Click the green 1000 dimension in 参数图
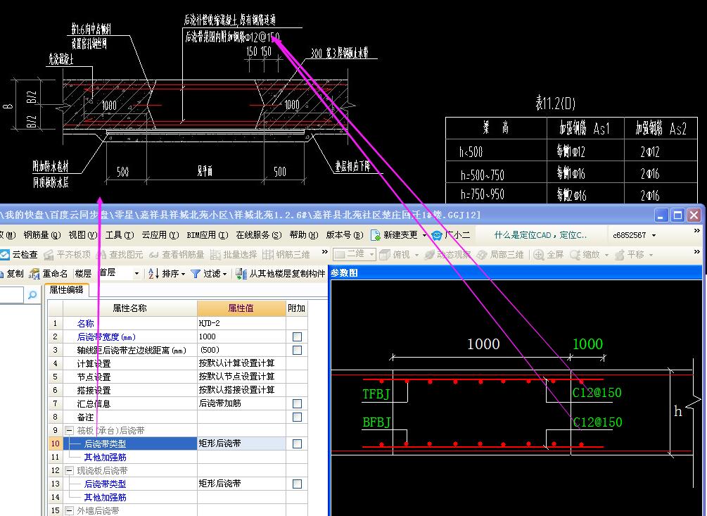The height and width of the screenshot is (516, 707). 587,344
